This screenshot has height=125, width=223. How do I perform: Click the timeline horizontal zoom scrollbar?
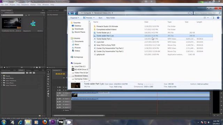pyautogui.click(x=79, y=116)
